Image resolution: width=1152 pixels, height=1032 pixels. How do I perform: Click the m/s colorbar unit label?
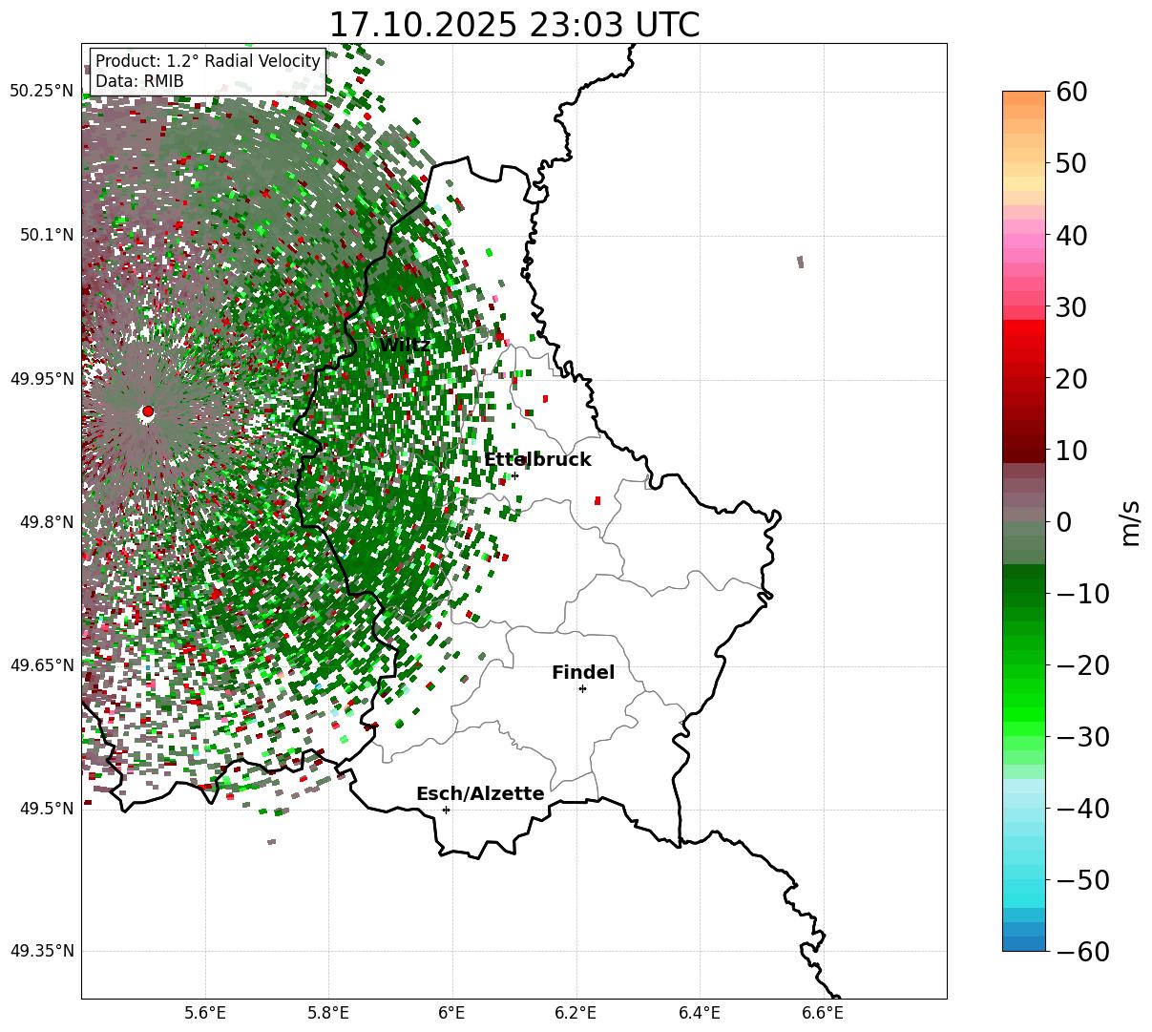pyautogui.click(x=1131, y=521)
